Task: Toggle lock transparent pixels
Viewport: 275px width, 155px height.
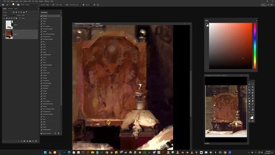Action: (7, 18)
